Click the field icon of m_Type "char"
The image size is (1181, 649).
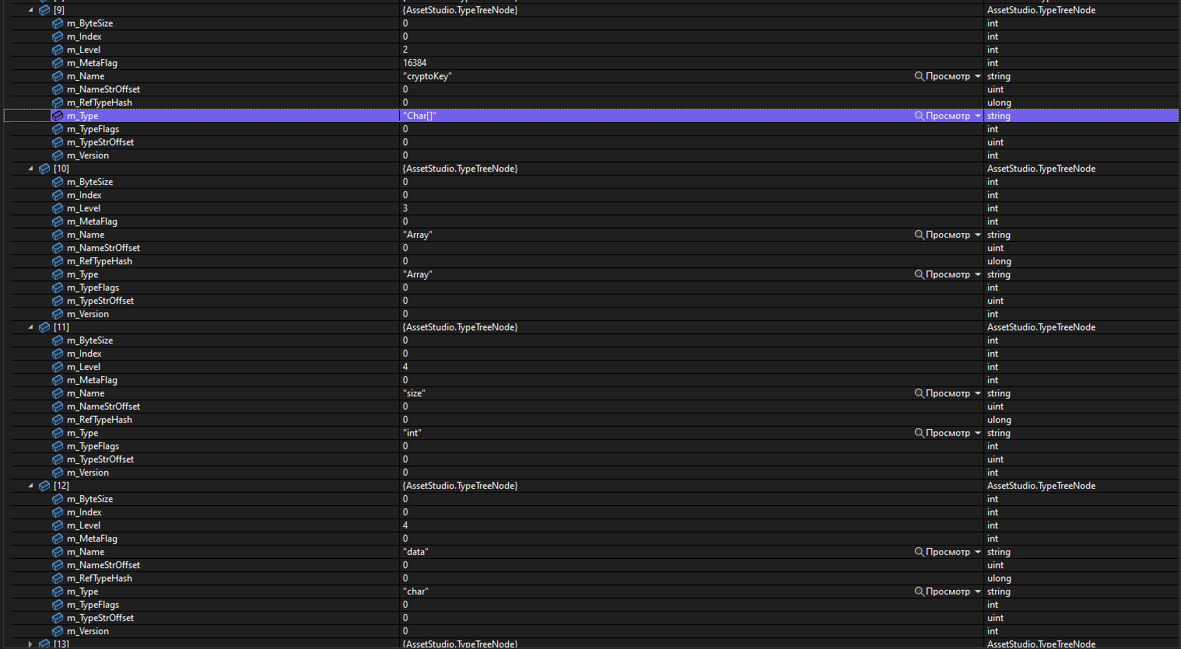tap(58, 591)
